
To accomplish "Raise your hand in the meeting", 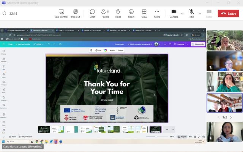I will pyautogui.click(x=118, y=14).
